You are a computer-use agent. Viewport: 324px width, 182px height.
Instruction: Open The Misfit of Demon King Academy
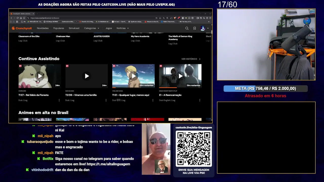tap(180, 38)
